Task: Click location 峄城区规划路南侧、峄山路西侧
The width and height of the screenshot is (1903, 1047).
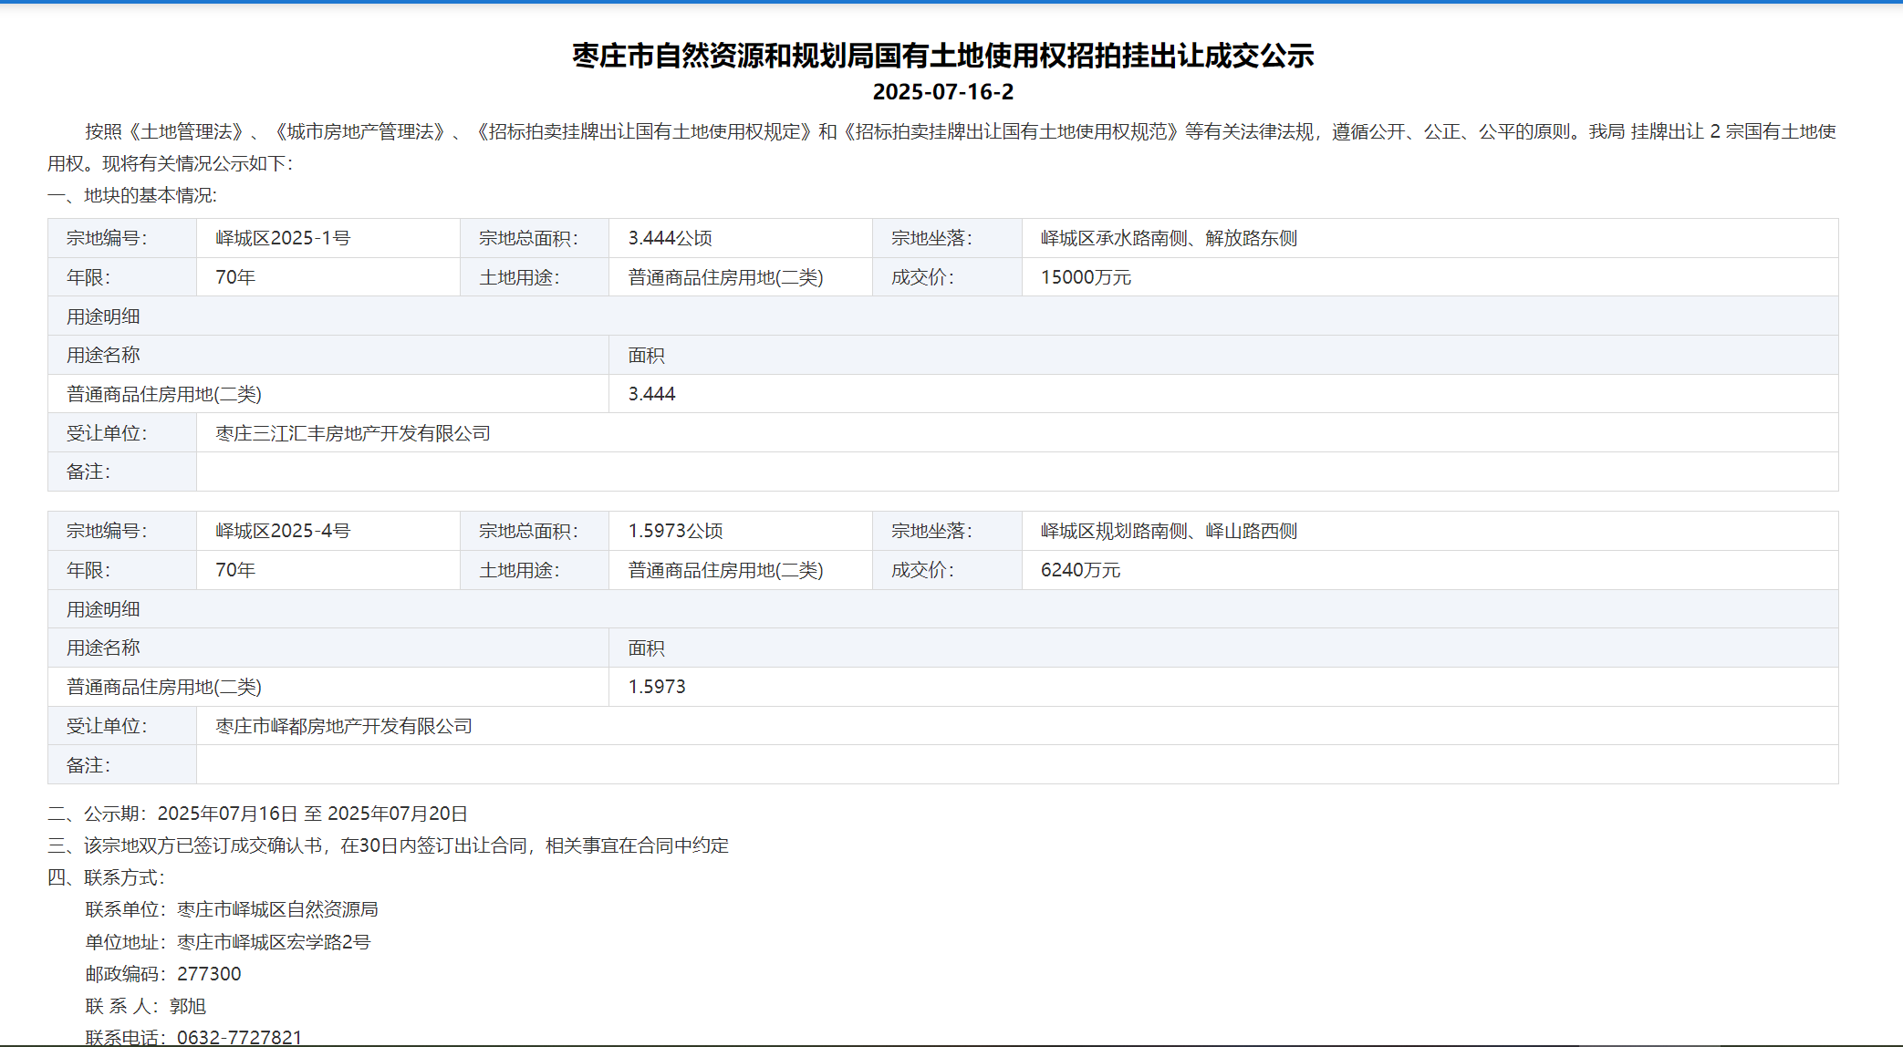Action: pos(1169,531)
